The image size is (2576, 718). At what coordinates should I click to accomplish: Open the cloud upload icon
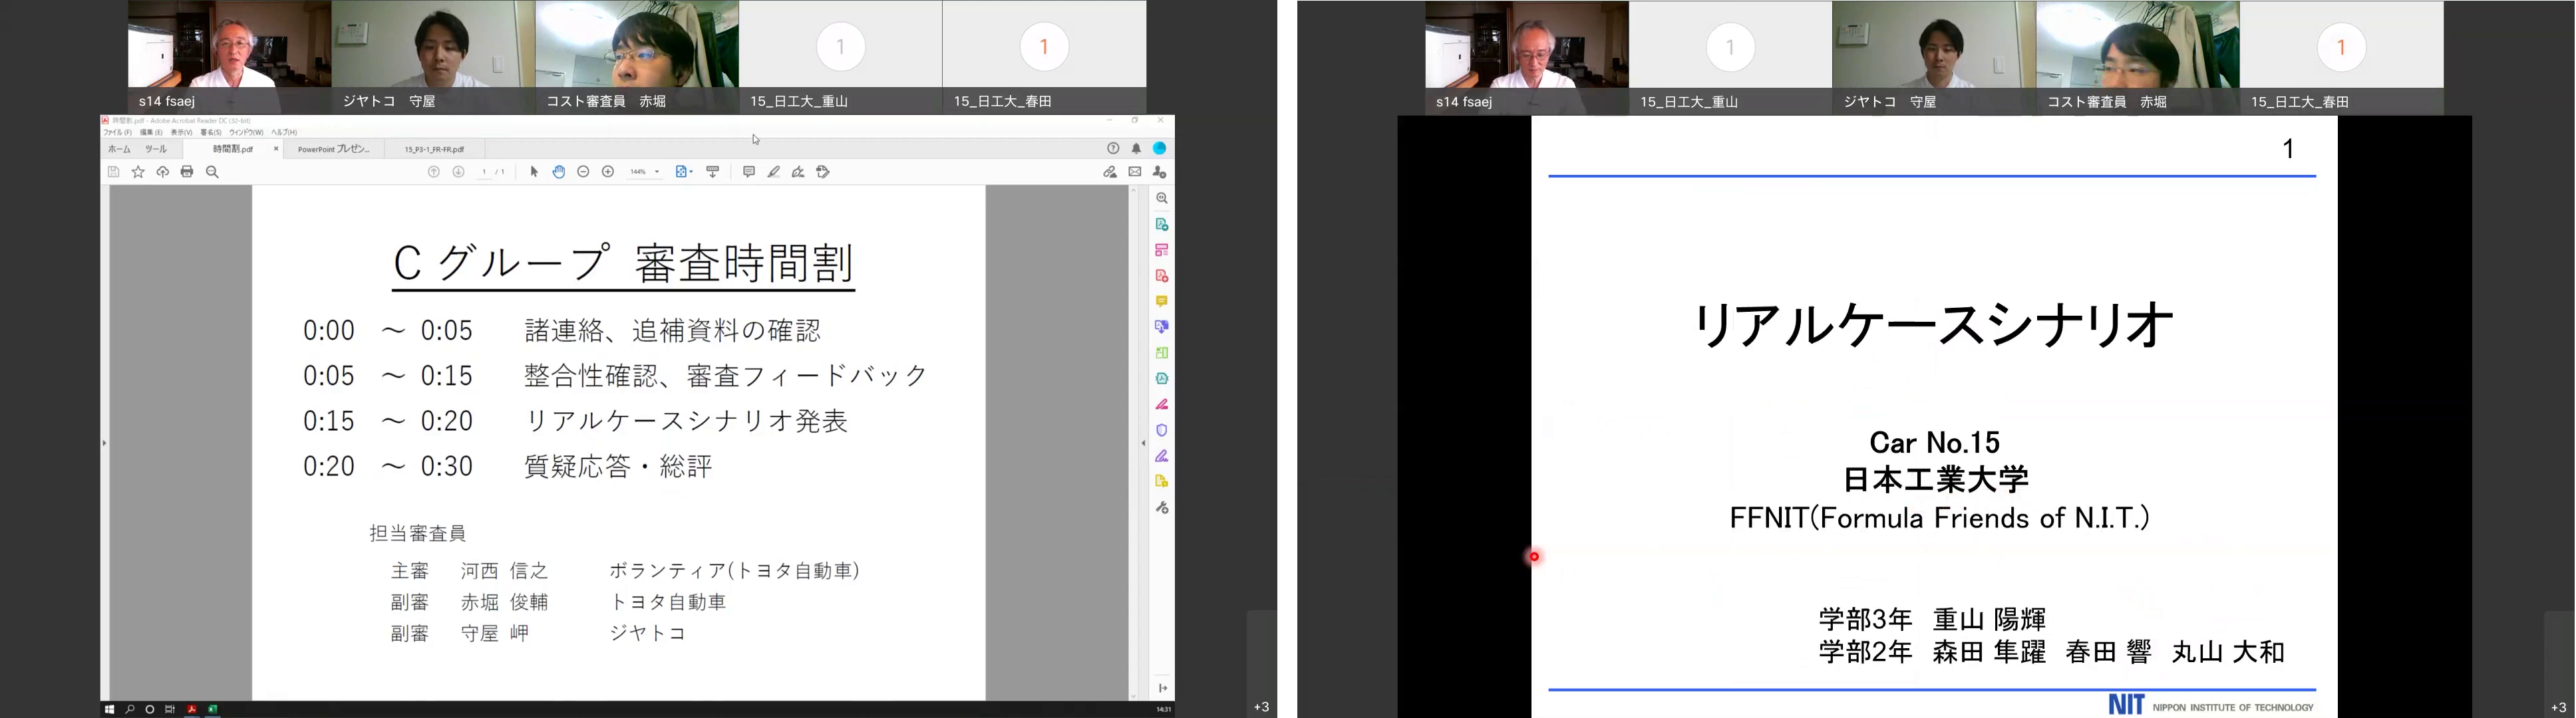coord(163,172)
